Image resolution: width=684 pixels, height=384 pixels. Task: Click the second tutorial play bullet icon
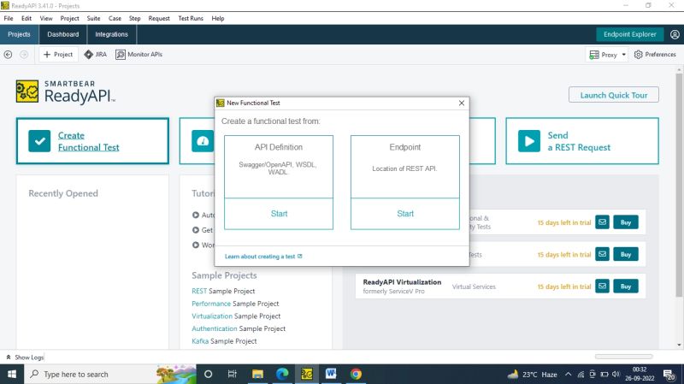tap(196, 230)
